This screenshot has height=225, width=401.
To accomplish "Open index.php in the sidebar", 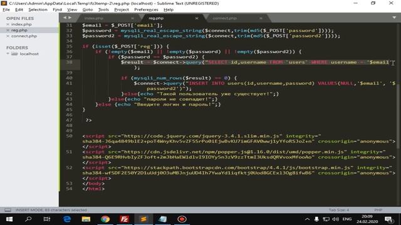I will pyautogui.click(x=21, y=24).
